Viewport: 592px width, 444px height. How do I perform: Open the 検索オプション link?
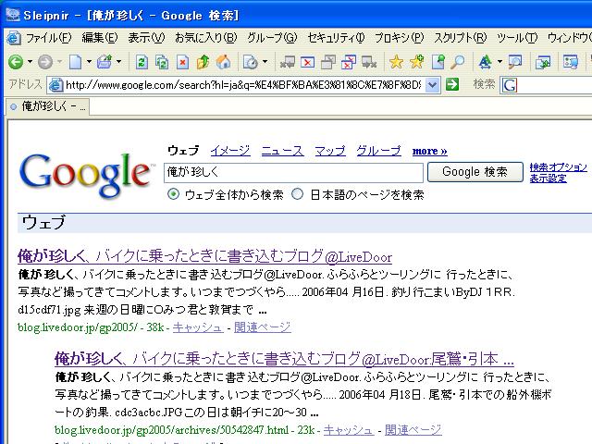pyautogui.click(x=559, y=166)
